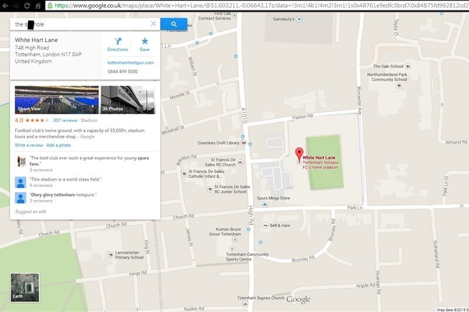The height and width of the screenshot is (312, 469).
Task: Click the 4.0 star rating
Action: pos(32,120)
